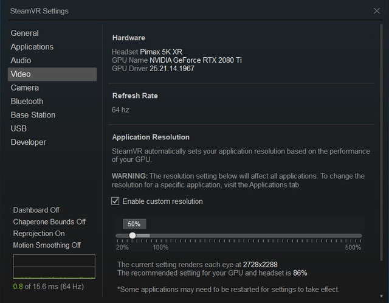Click the 500% mark label on slider

tap(353, 248)
